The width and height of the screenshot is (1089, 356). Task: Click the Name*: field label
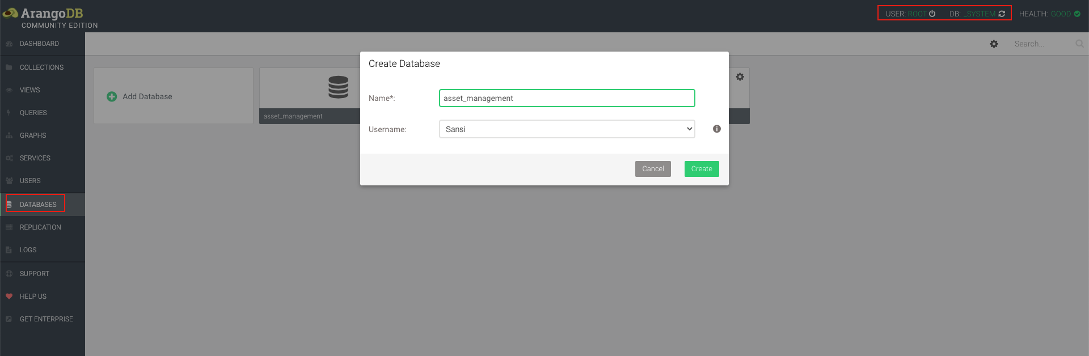[382, 98]
